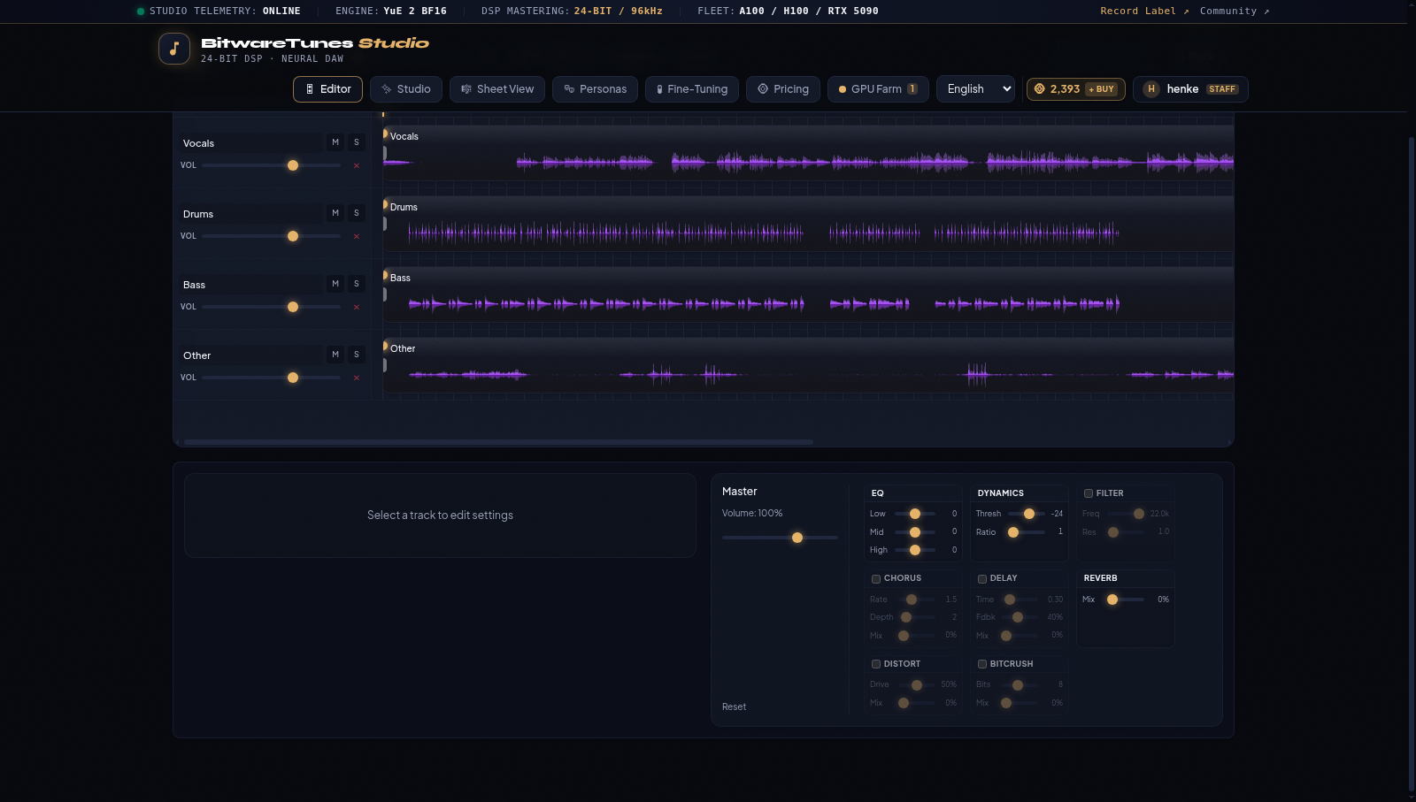Enable the Delay effect checkbox
Screen dimensions: 1416x802
(982, 579)
